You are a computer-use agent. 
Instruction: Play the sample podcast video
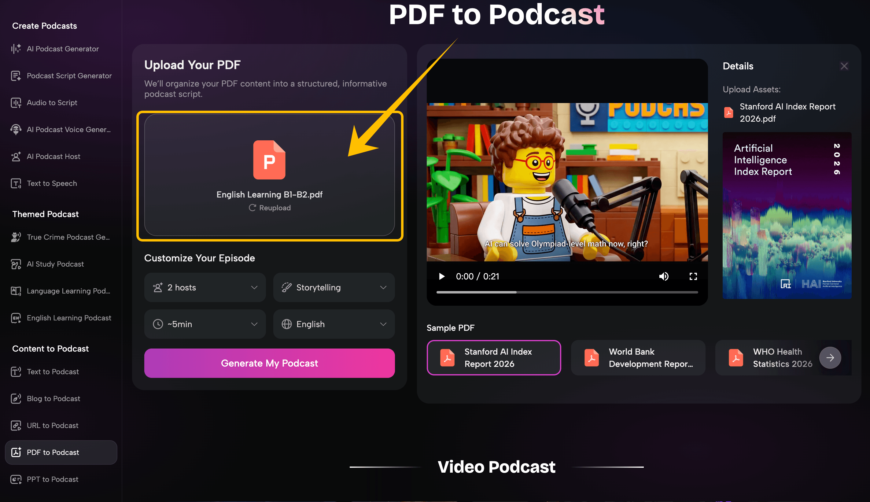click(441, 276)
